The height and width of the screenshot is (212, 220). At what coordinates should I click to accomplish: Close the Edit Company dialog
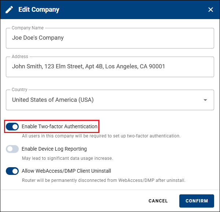point(210,10)
